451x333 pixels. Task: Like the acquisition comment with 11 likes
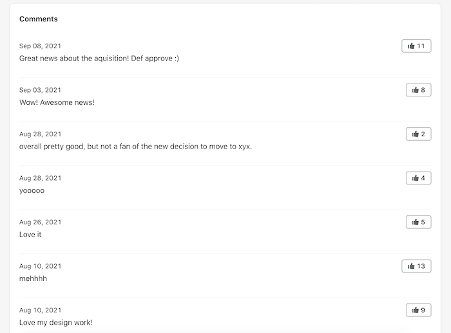coord(416,46)
